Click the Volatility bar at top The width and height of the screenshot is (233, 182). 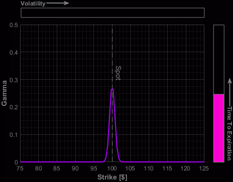point(112,13)
